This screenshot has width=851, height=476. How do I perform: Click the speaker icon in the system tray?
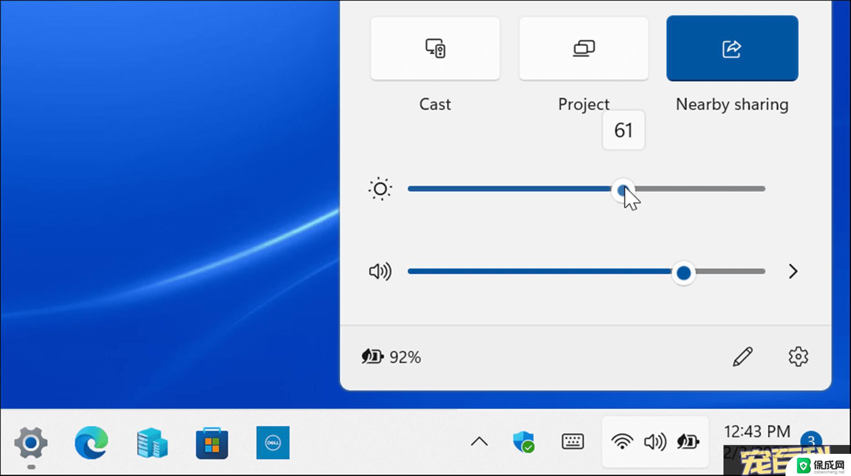click(655, 441)
